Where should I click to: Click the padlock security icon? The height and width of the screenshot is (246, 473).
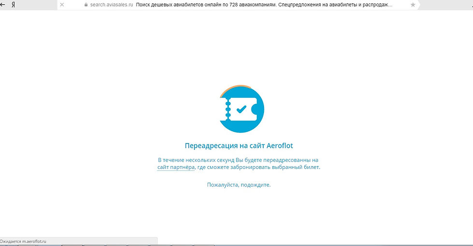coord(86,5)
